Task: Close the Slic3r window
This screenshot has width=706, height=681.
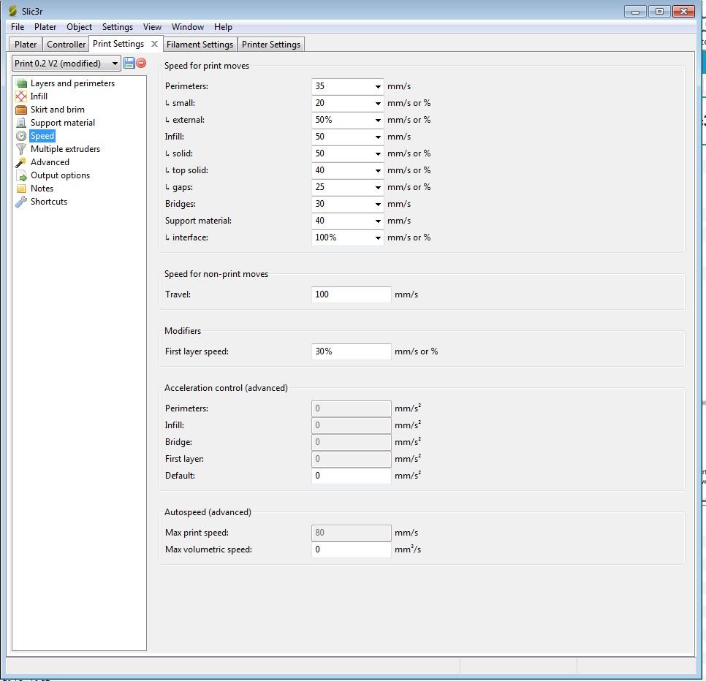Action: [683, 11]
